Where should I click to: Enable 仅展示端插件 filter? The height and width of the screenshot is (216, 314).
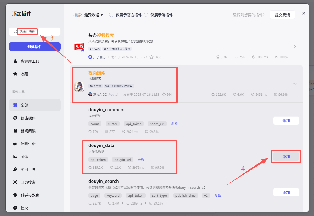tap(146, 15)
